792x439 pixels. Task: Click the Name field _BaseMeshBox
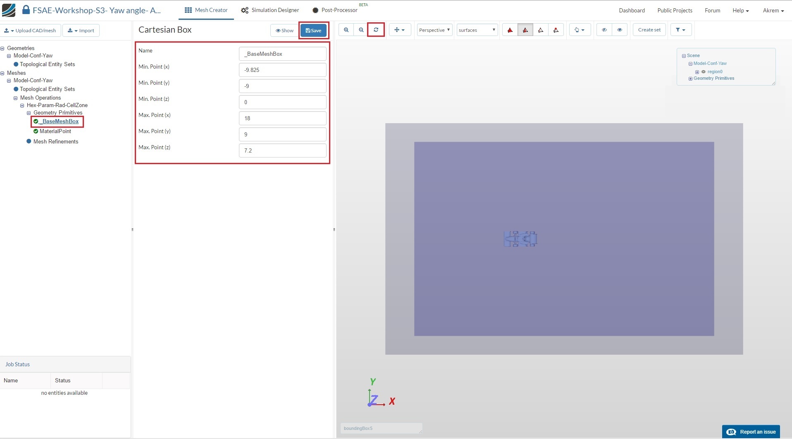[283, 54]
